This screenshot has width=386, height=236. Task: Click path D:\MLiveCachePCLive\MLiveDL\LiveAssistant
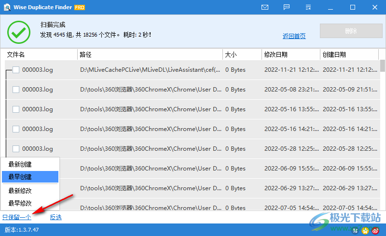coord(150,70)
